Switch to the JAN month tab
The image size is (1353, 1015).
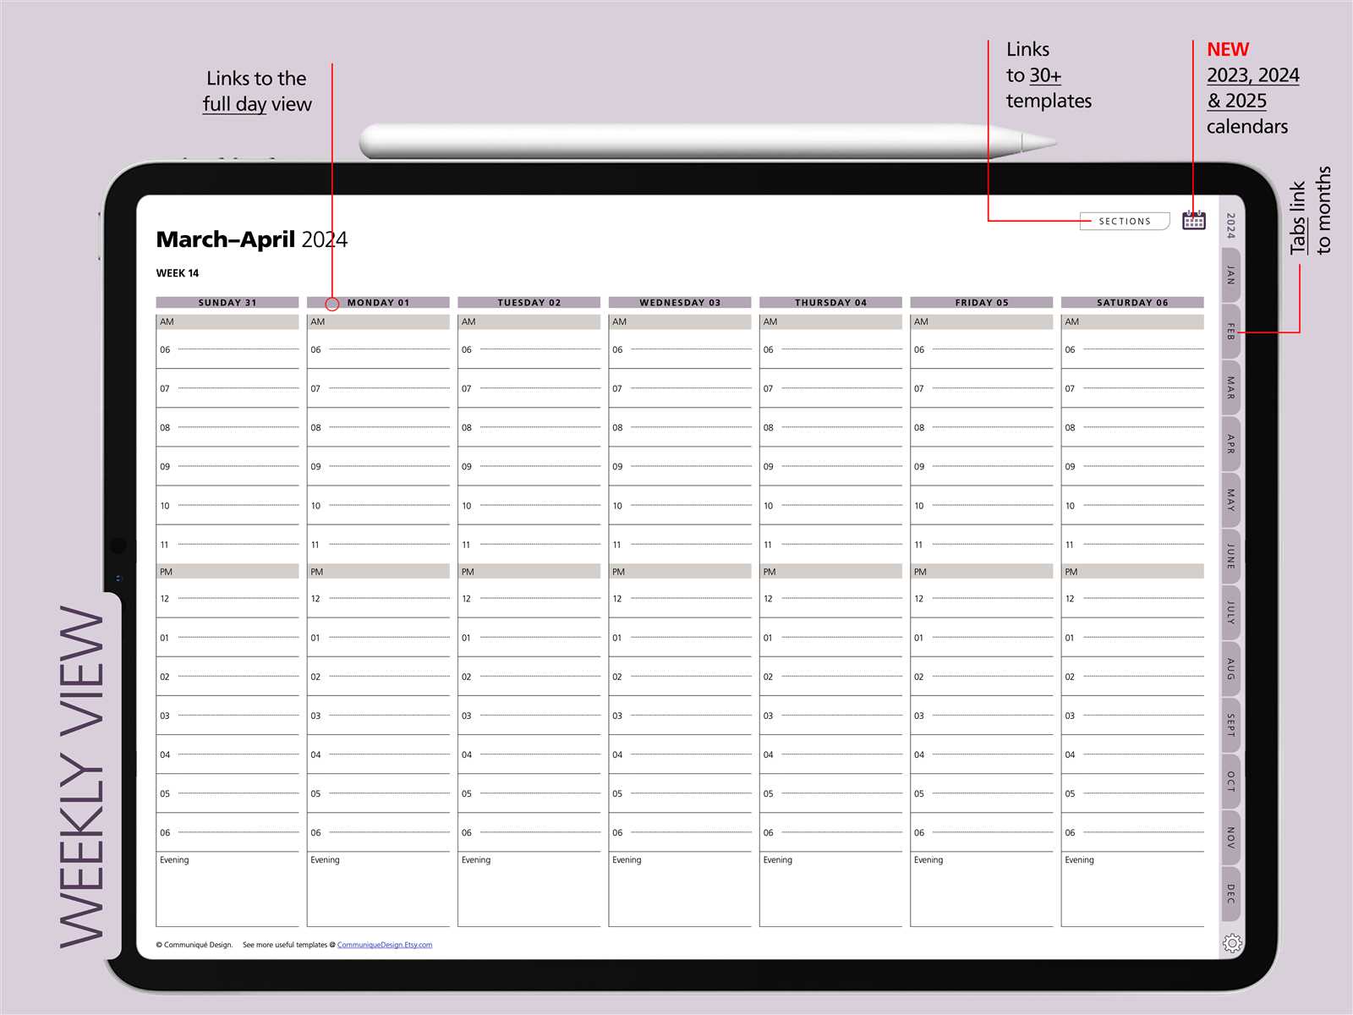tap(1231, 275)
